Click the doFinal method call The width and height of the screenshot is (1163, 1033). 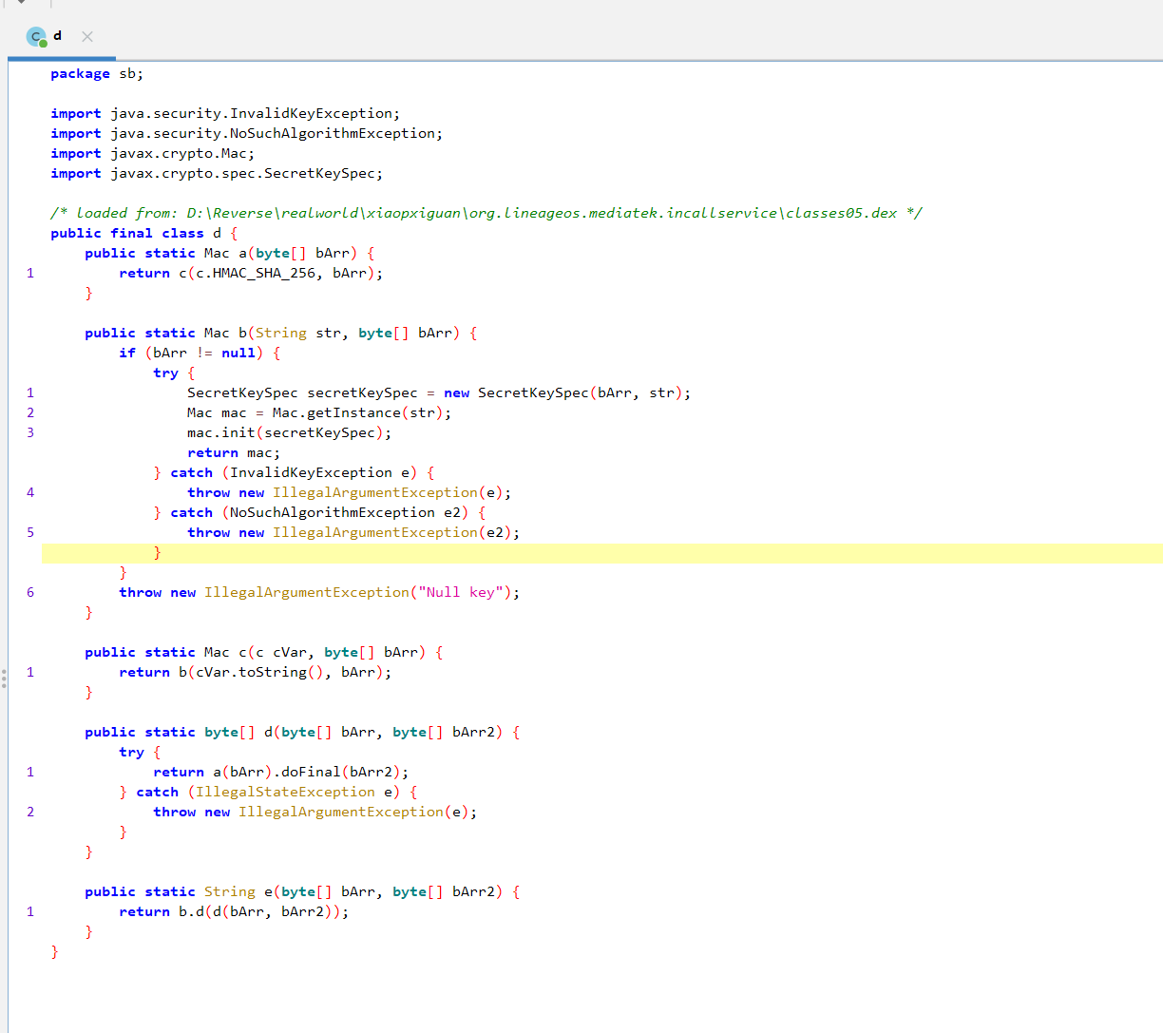[310, 772]
